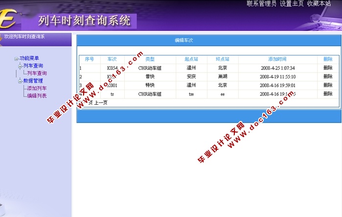This screenshot has height=217, width=342.
Task: Click timestamp 2008-4-19 11:55:10
Action: tap(277, 76)
